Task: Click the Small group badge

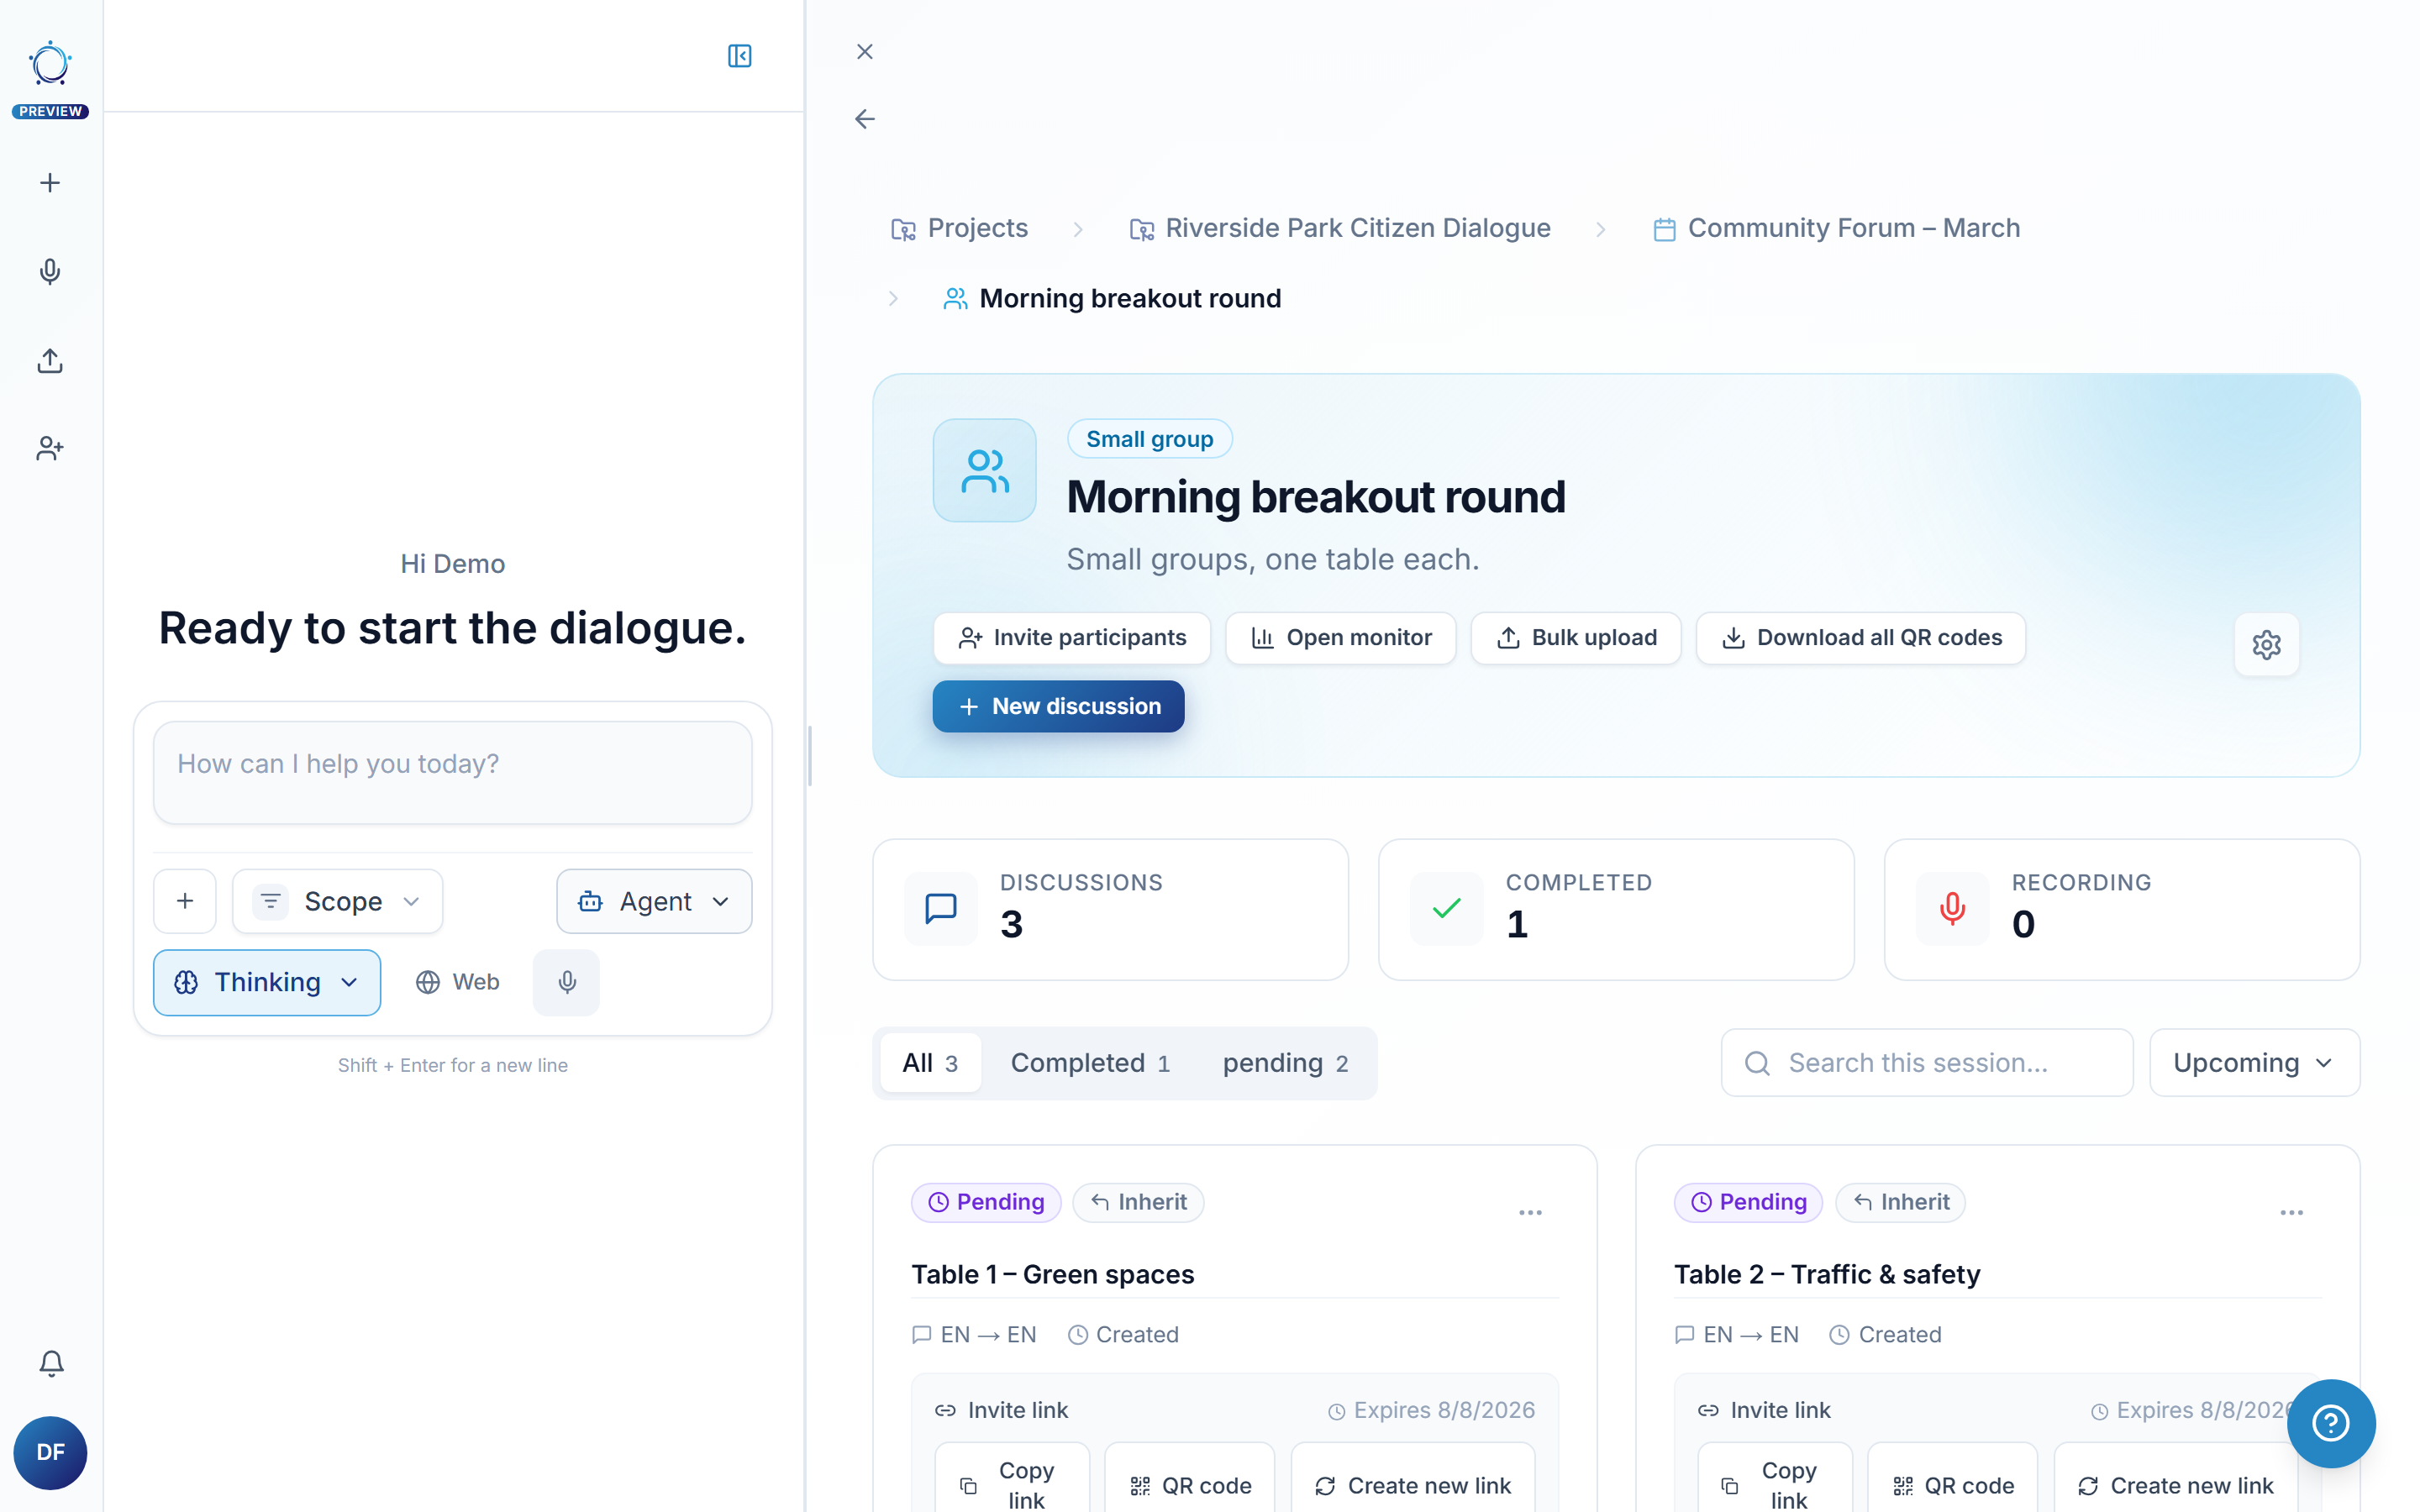Action: click(x=1149, y=439)
